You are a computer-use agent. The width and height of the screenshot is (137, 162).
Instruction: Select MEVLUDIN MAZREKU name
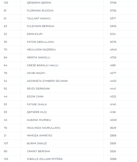click(41, 50)
